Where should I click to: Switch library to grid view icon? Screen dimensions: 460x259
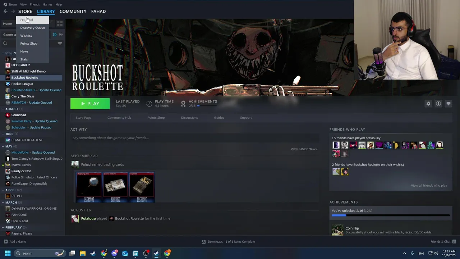click(60, 23)
